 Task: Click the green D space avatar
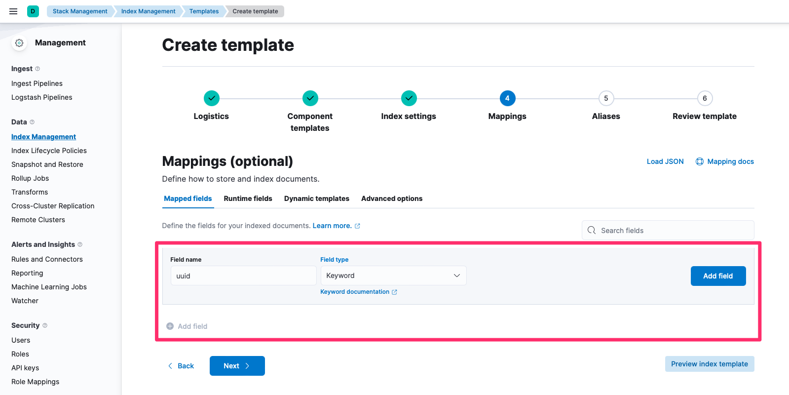pos(33,11)
